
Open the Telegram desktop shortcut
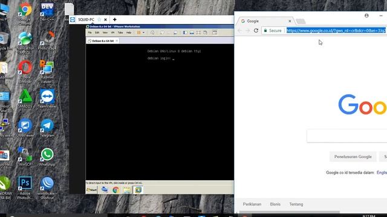click(x=47, y=128)
